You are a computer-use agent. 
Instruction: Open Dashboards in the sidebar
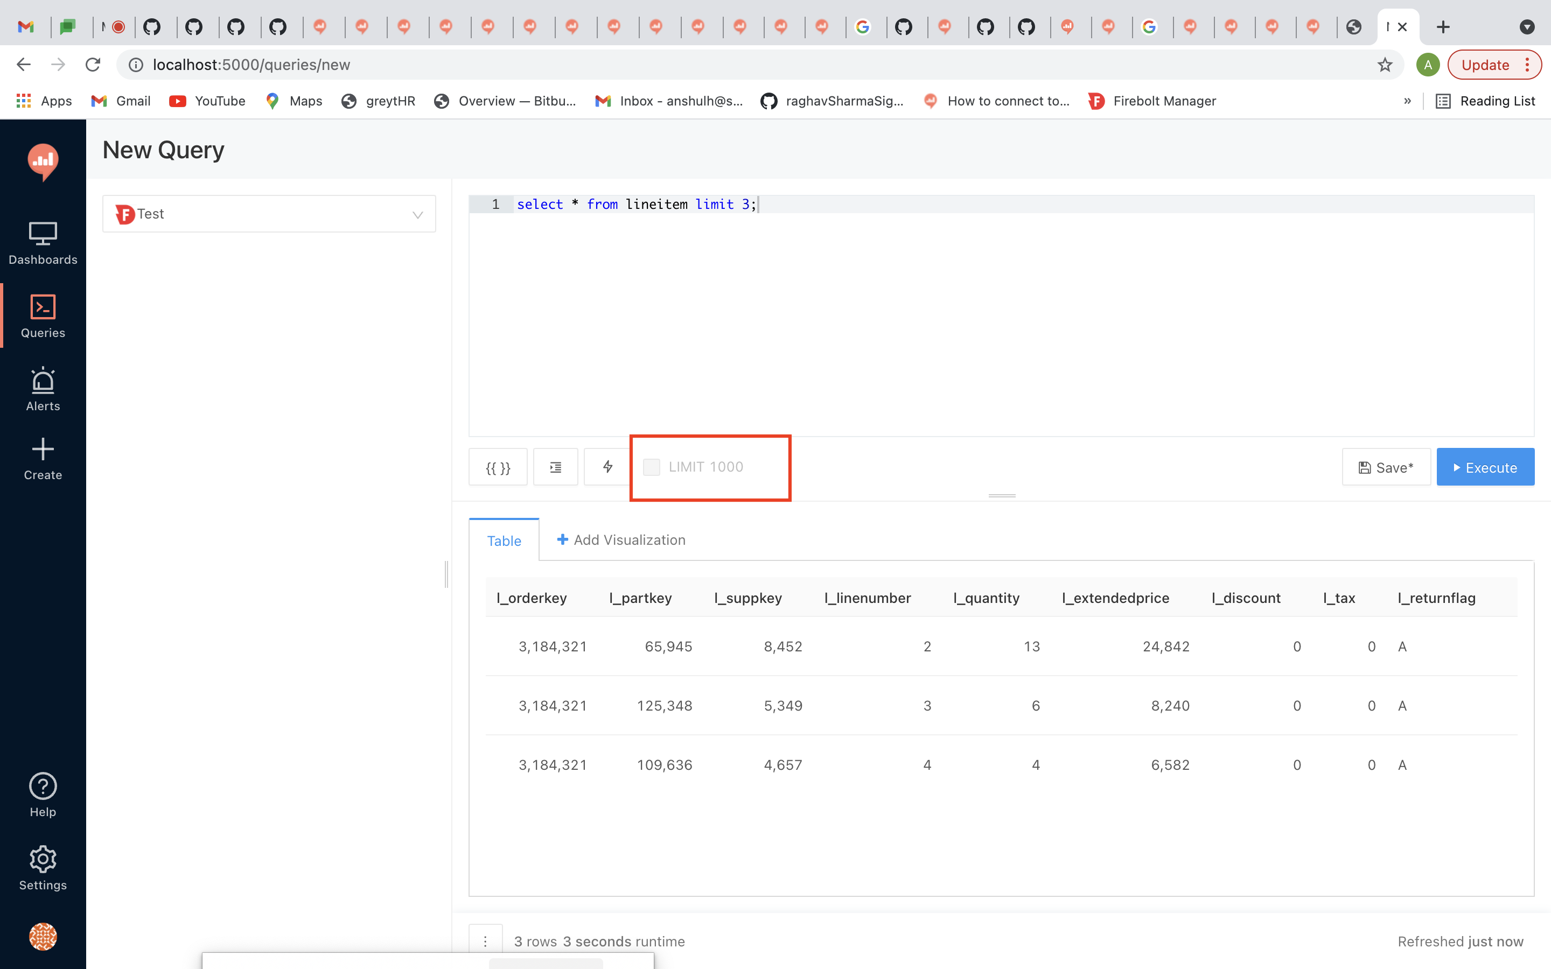pyautogui.click(x=43, y=243)
